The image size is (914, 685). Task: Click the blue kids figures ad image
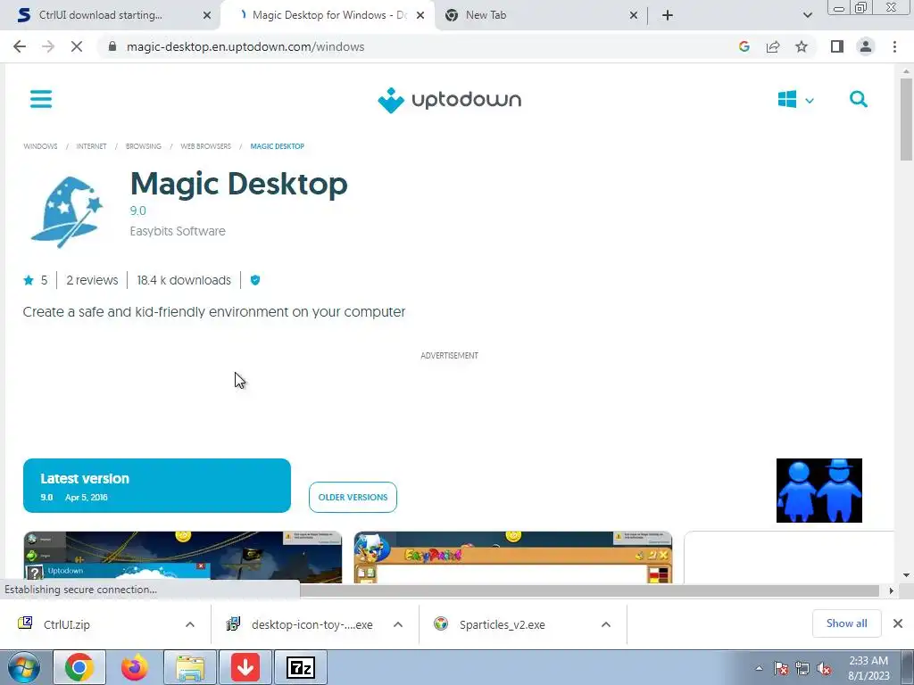819,491
